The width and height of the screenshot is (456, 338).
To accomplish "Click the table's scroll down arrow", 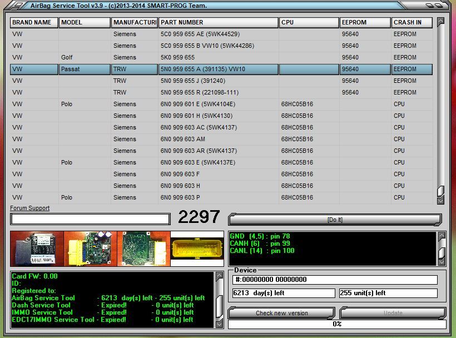I will [441, 201].
